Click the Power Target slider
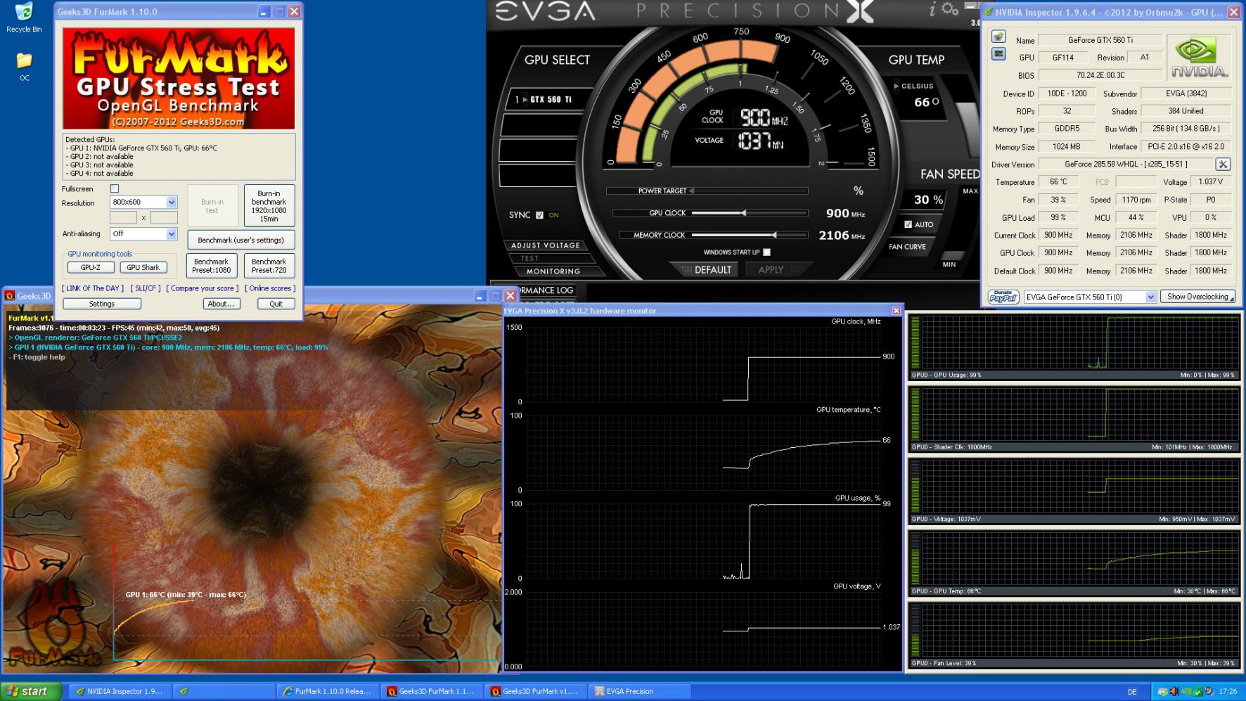1246x701 pixels. 707,191
